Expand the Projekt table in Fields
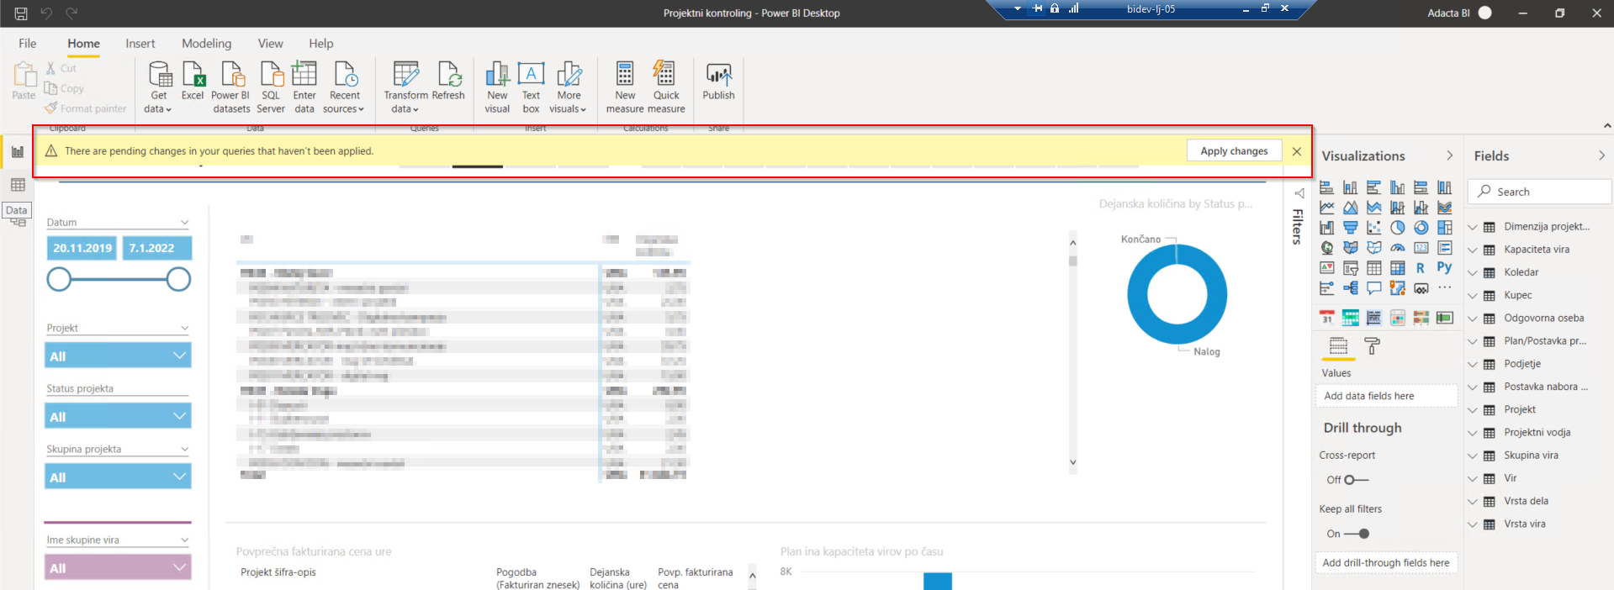This screenshot has height=590, width=1614. point(1473,410)
